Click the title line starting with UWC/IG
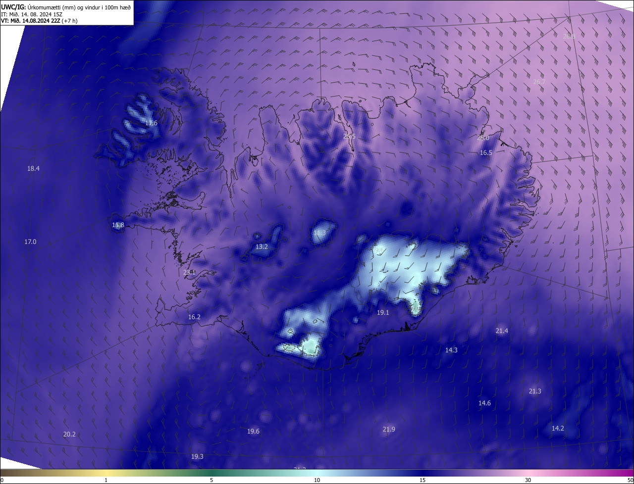 [66, 7]
